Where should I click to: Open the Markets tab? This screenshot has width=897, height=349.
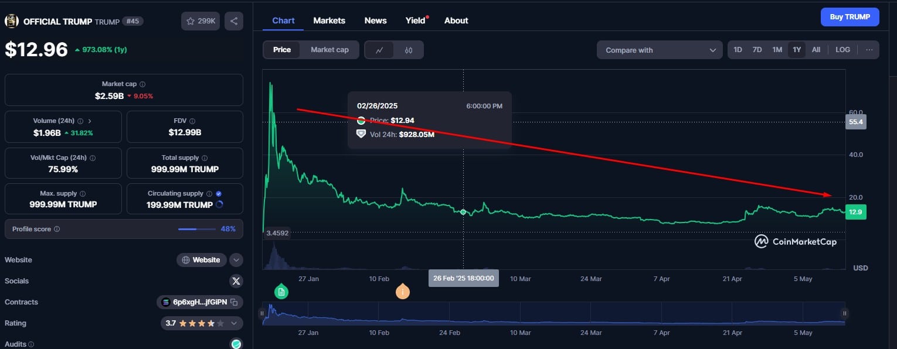coord(329,20)
